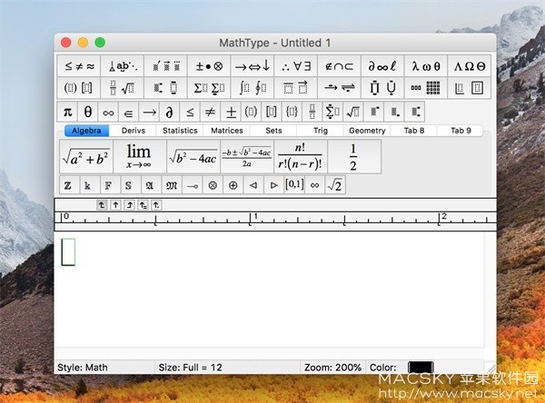The height and width of the screenshot is (403, 545).
Task: Insert the sqrt(b²−4ac) expression
Action: pos(193,157)
